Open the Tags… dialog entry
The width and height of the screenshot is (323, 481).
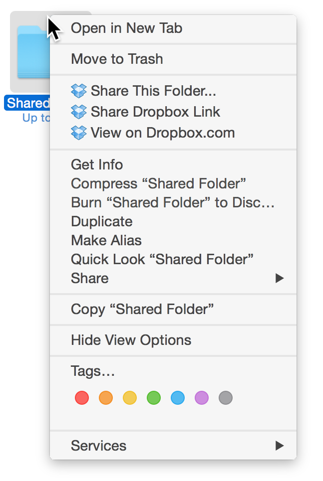click(93, 371)
